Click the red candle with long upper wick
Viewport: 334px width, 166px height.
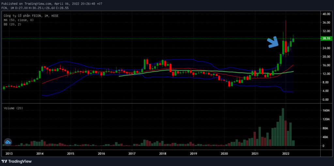point(285,47)
